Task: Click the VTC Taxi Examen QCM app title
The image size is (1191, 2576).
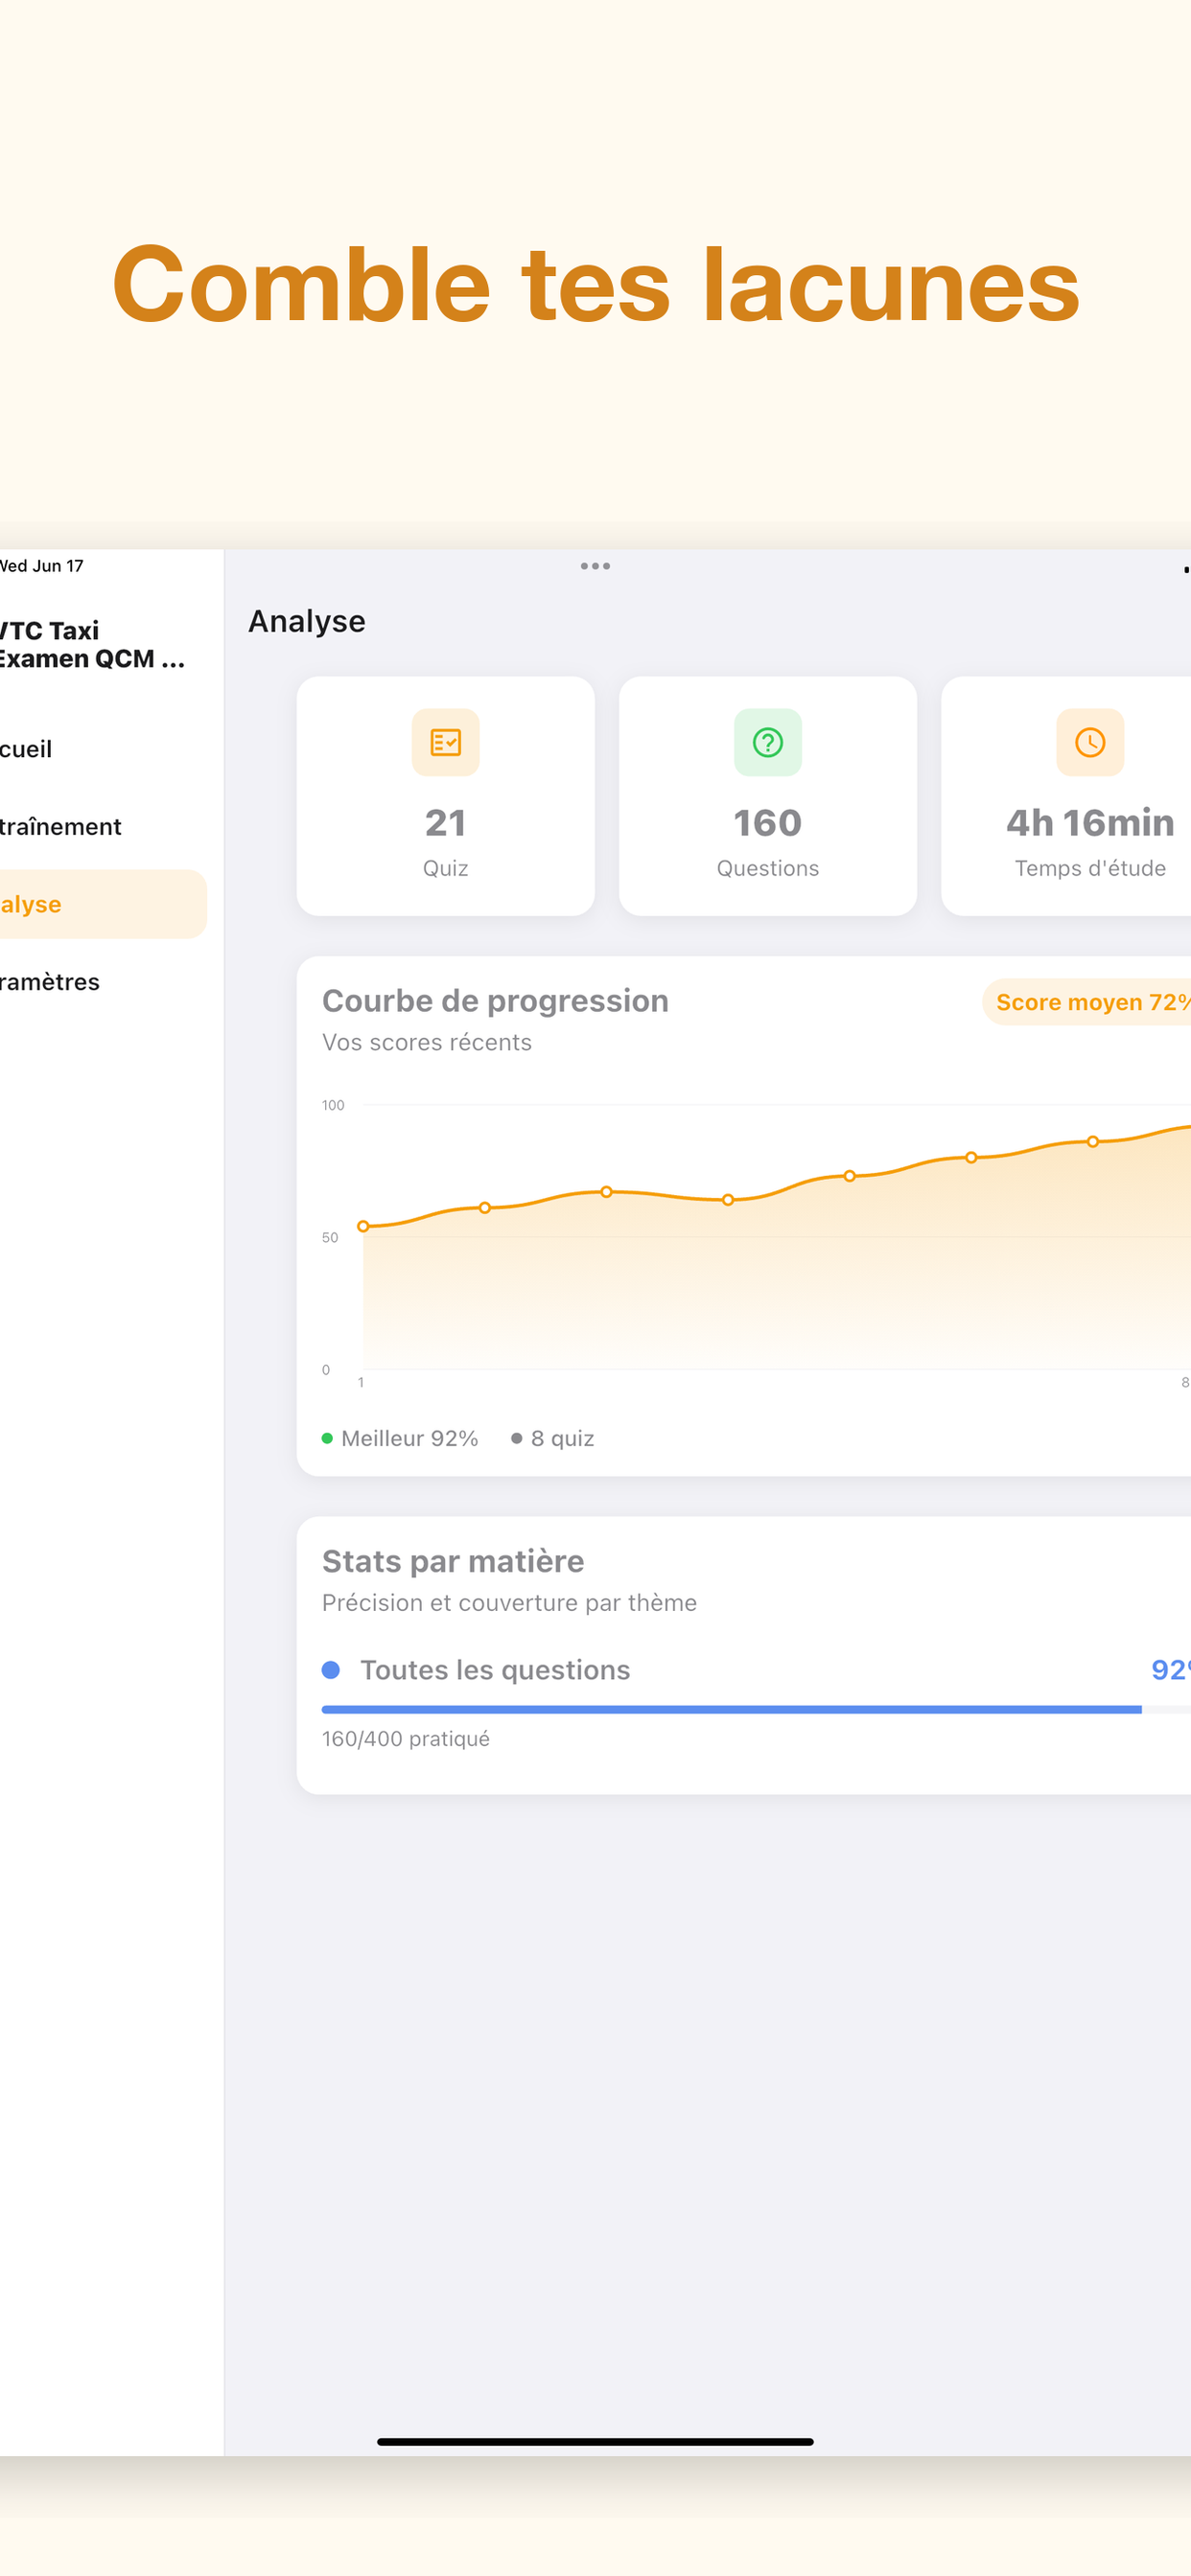Action: pyautogui.click(x=92, y=645)
